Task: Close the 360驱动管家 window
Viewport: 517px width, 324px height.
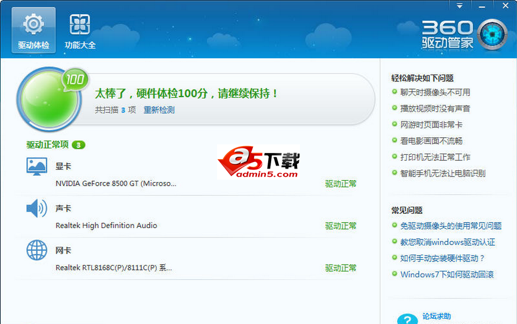Action: point(505,6)
